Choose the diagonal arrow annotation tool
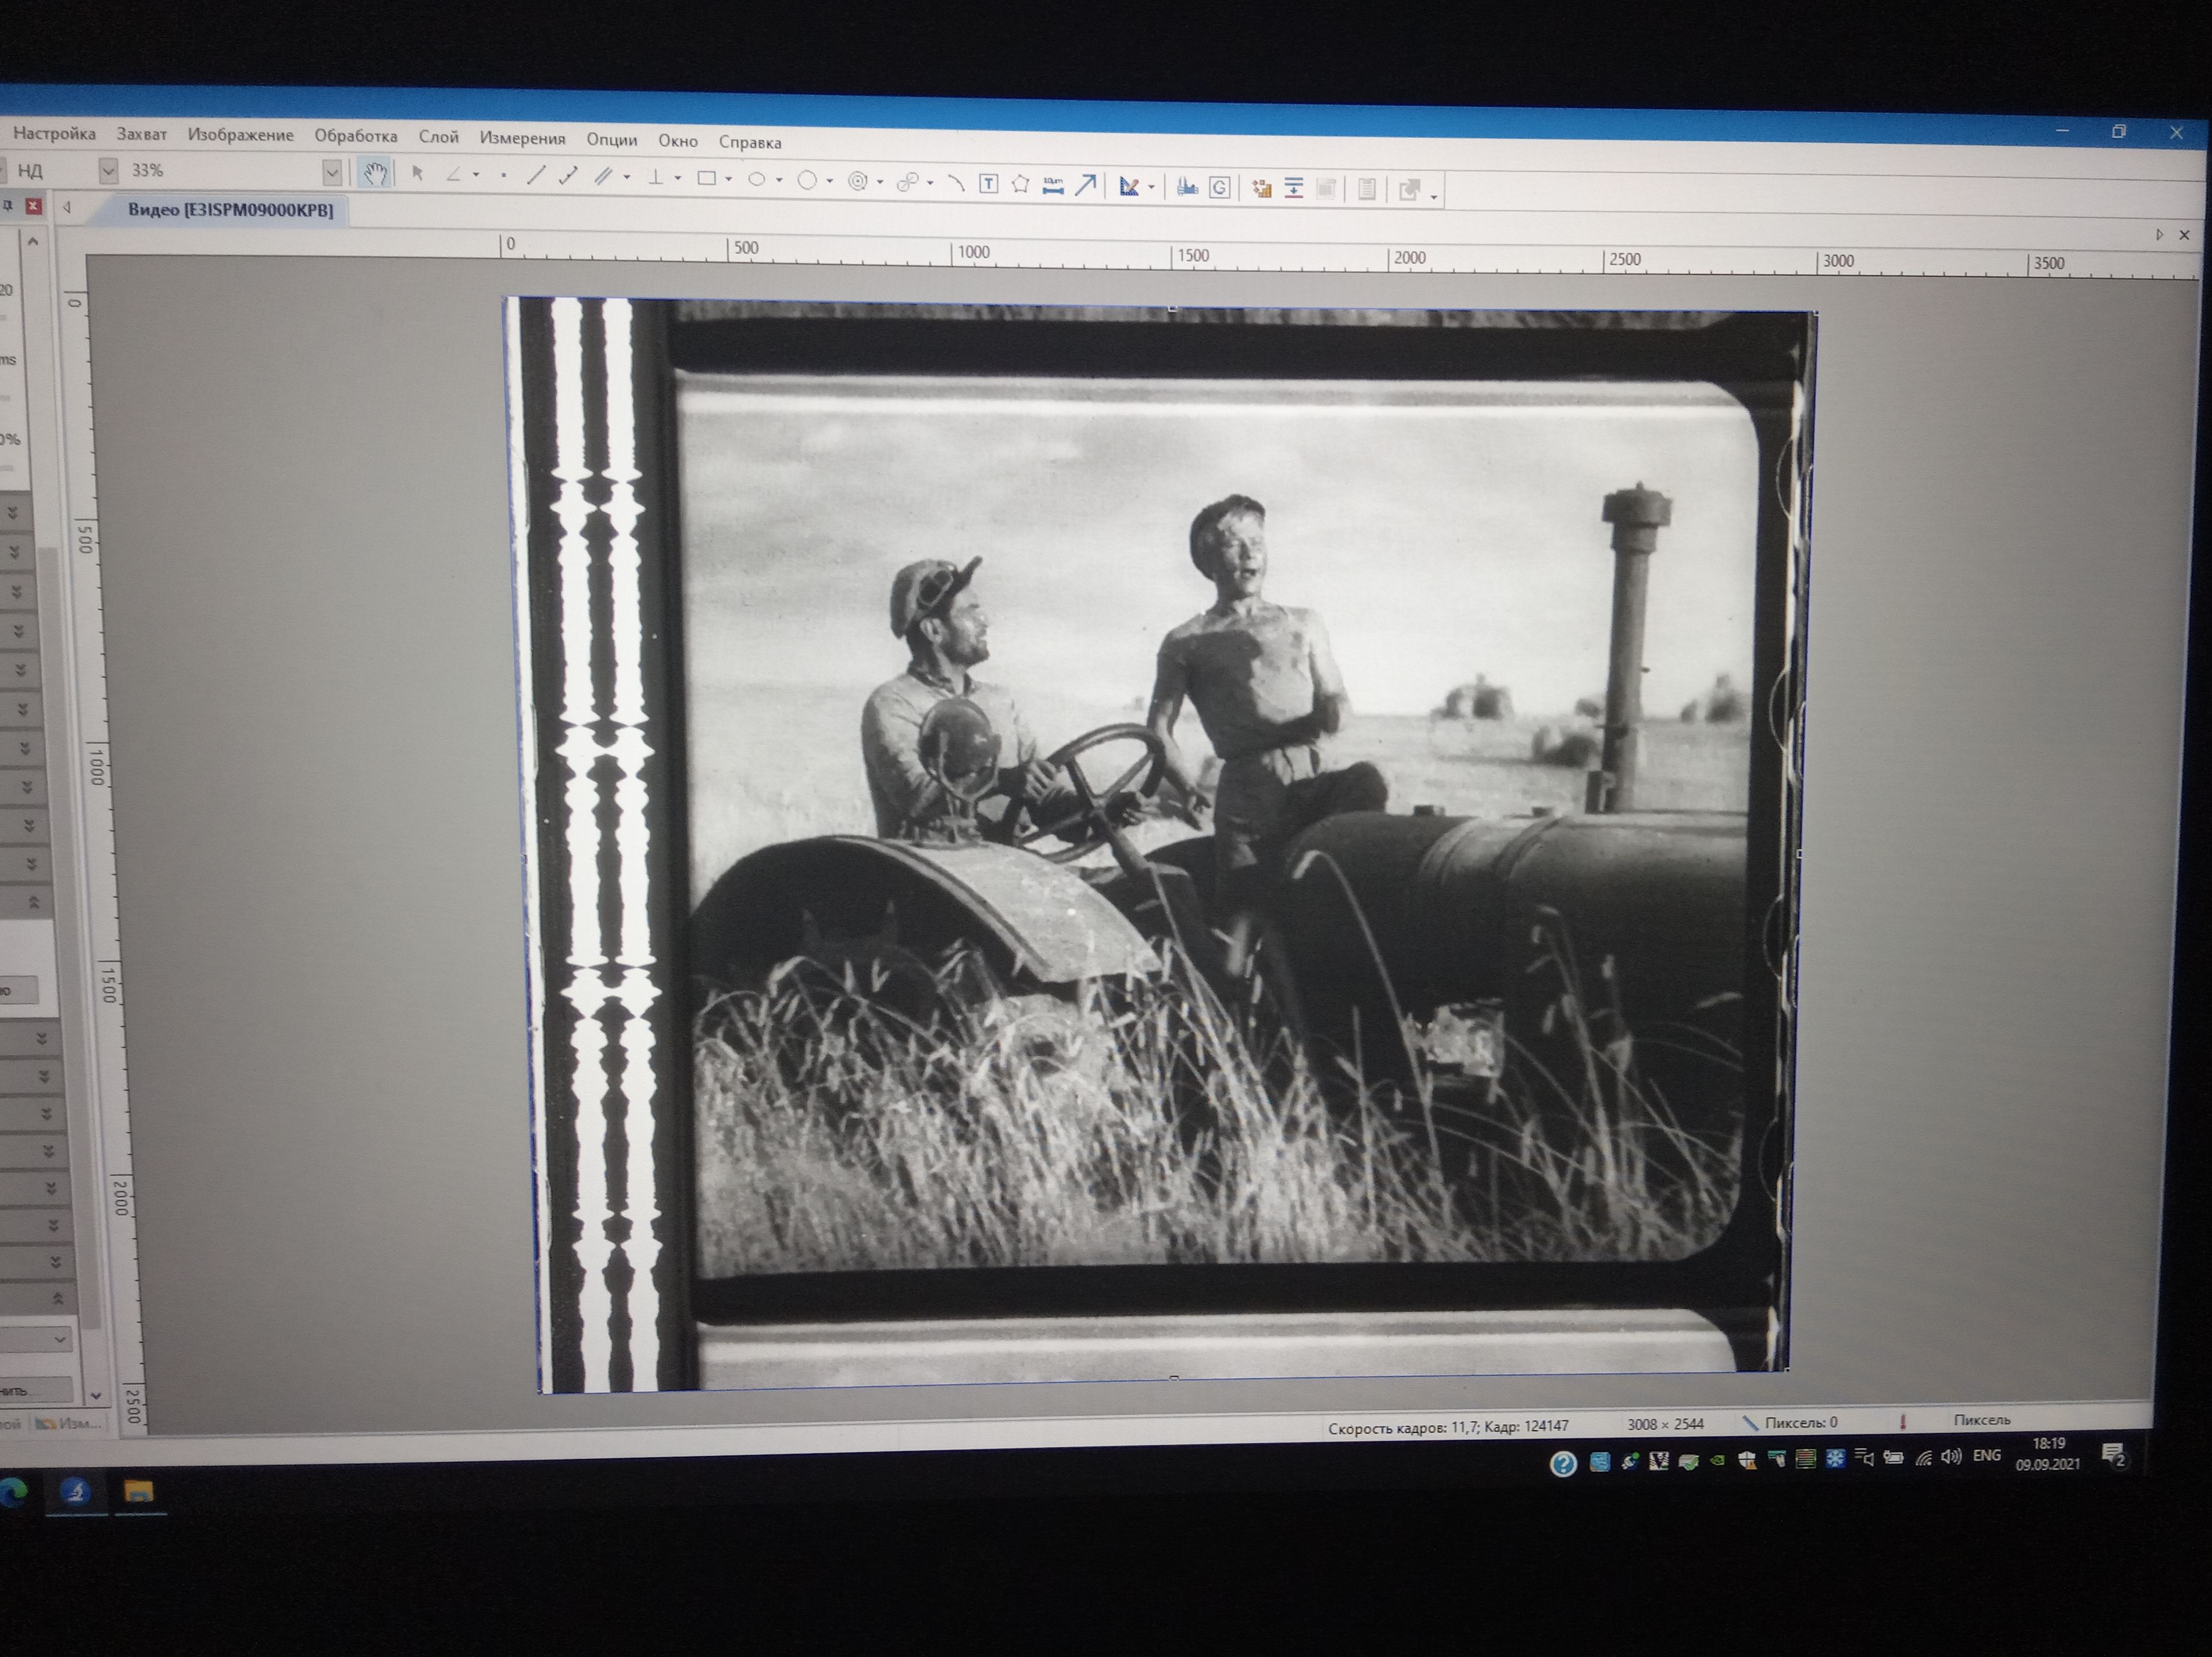 [1085, 185]
